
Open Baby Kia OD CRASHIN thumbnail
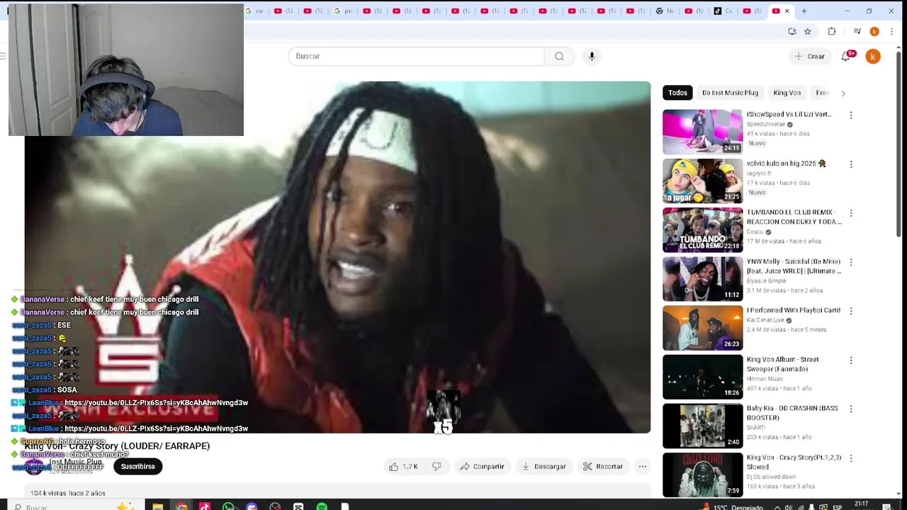(x=702, y=425)
